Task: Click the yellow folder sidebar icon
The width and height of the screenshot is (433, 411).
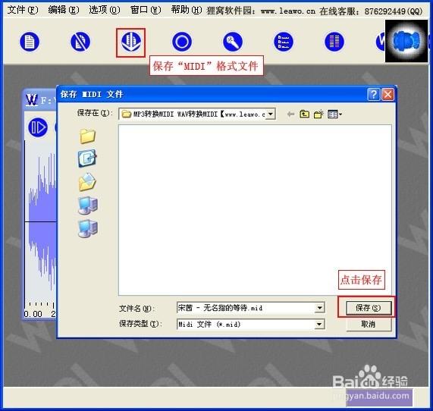Action: [88, 136]
